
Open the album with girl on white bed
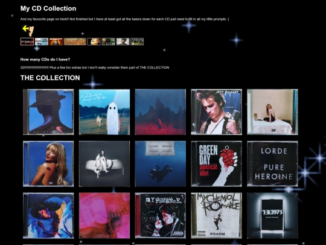(x=104, y=164)
